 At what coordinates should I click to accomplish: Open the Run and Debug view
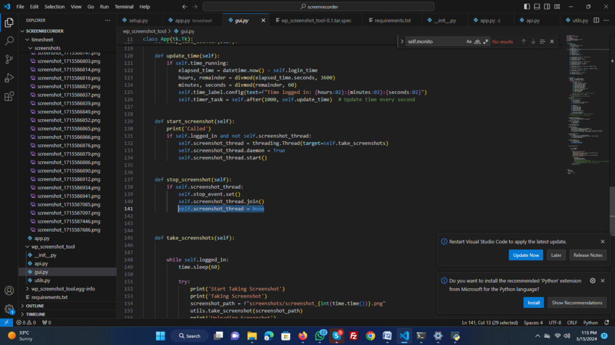[10, 78]
